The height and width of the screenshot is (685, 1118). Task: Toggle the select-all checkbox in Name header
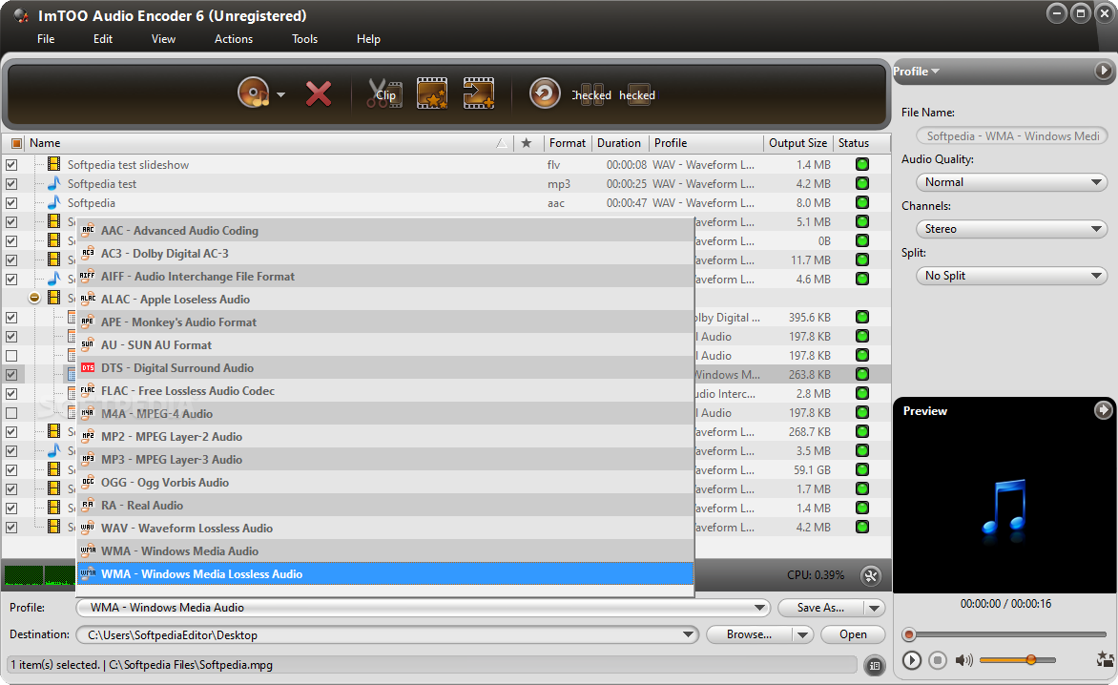pyautogui.click(x=16, y=143)
